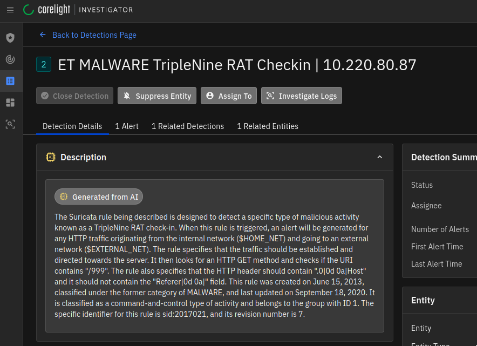Collapse the Description panel chevron
Screen dimensions: 477x346
(x=379, y=157)
